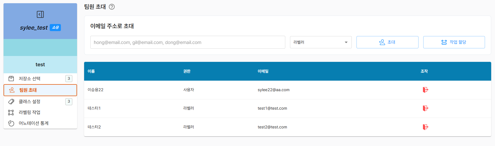Image resolution: width=495 pixels, height=146 pixels.
Task: Click the email sylee22@aa.com
Action: [274, 90]
